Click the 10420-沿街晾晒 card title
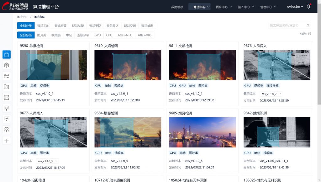The image size is (321, 182). click(33, 180)
